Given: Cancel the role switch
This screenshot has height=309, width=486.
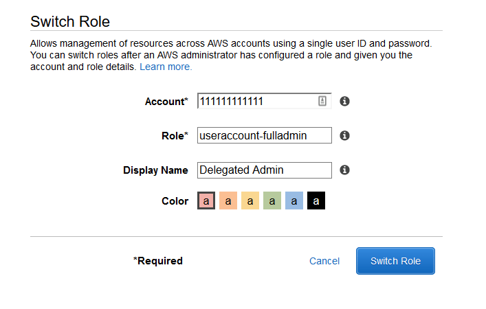Looking at the screenshot, I should [x=324, y=261].
